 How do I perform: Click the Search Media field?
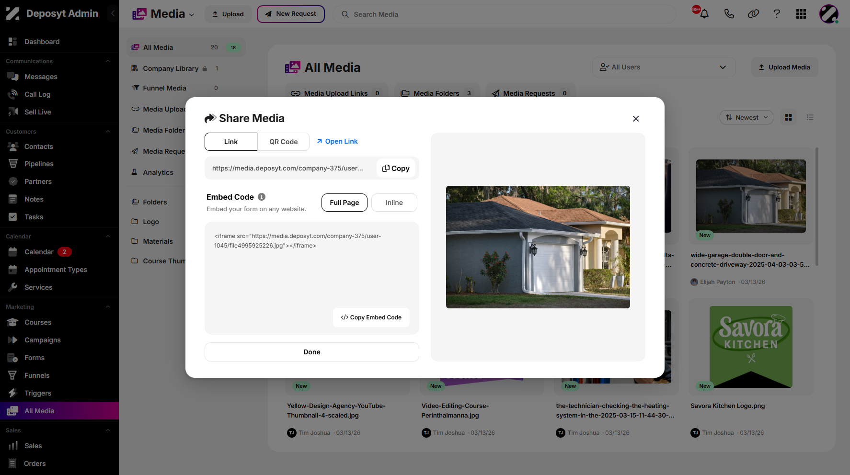click(x=504, y=14)
